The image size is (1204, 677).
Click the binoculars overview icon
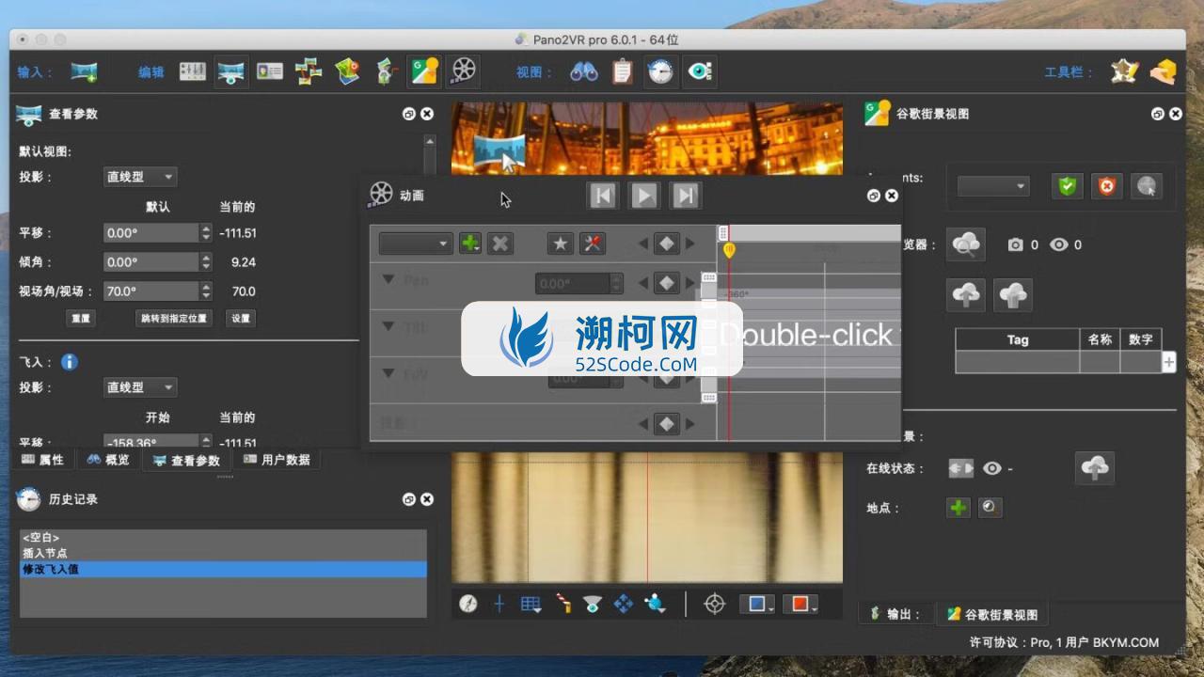584,71
